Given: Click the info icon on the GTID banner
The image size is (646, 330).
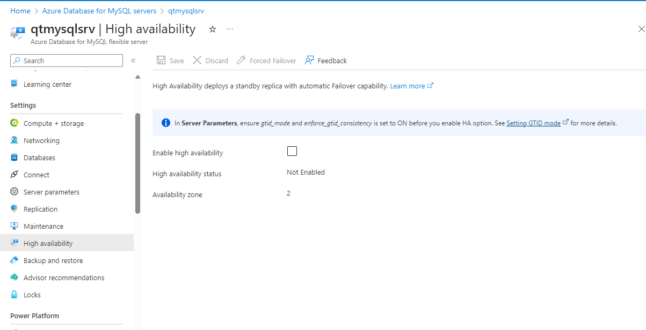Looking at the screenshot, I should click(165, 122).
